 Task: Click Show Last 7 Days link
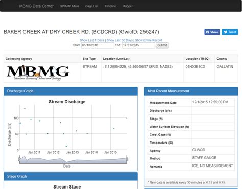tap(92, 40)
